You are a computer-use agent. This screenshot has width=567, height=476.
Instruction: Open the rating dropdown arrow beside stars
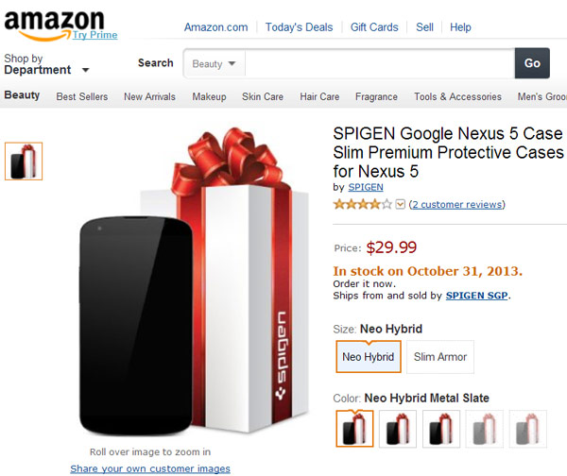[x=401, y=204]
